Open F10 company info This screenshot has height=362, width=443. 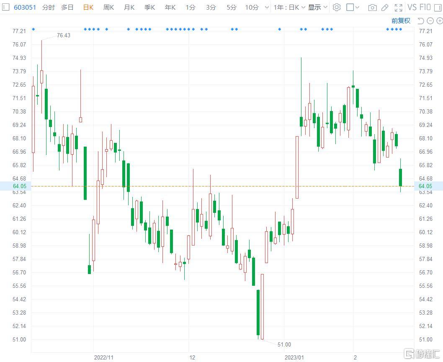tap(425, 8)
